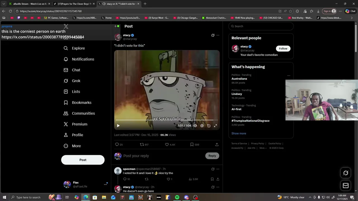Viewport: 358px width, 201px height.
Task: Bookmark the main post showing 599
Action: pyautogui.click(x=194, y=145)
